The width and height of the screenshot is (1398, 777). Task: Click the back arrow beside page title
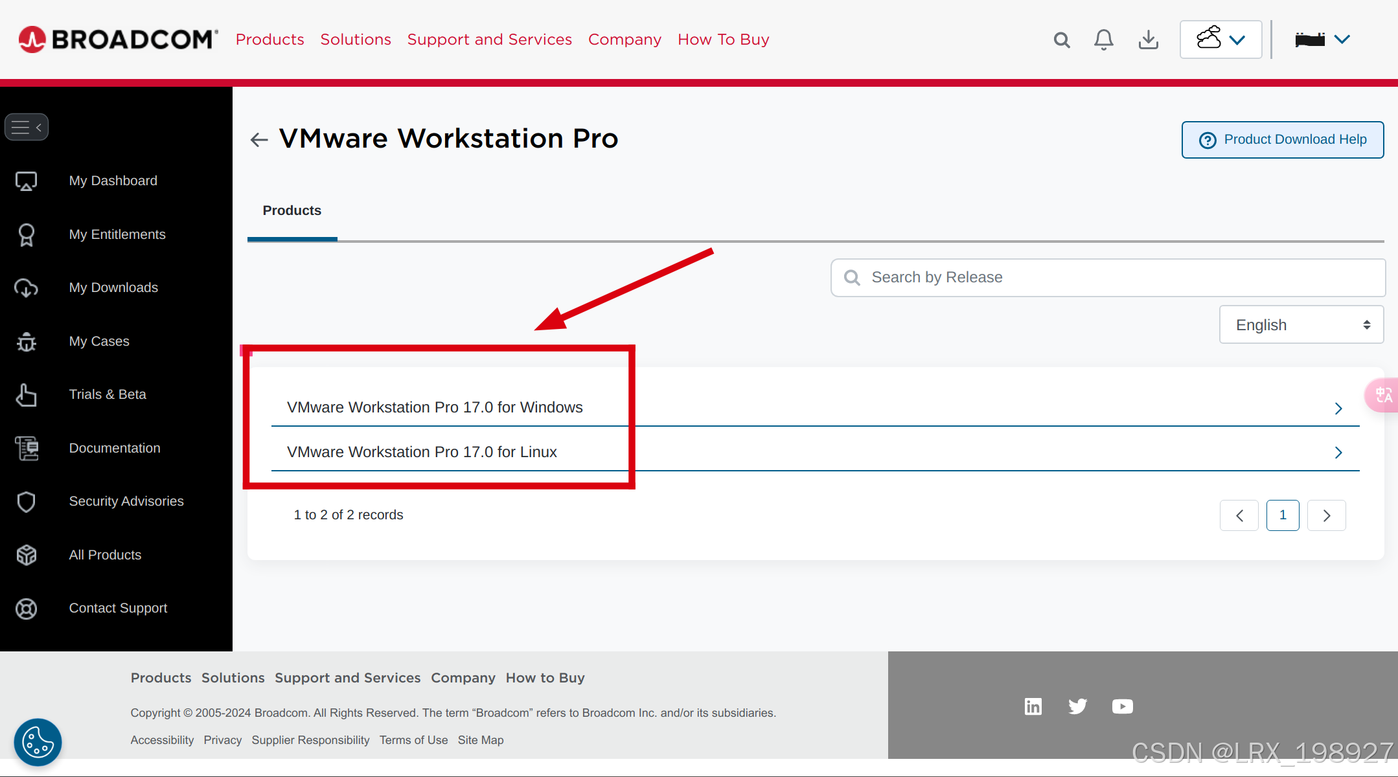pyautogui.click(x=259, y=139)
